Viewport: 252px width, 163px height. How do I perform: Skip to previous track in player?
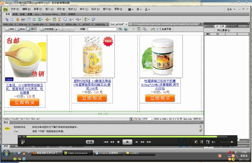(x=106, y=142)
